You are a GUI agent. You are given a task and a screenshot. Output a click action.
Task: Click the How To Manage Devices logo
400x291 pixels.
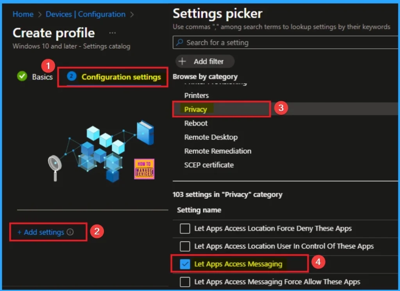click(x=144, y=169)
